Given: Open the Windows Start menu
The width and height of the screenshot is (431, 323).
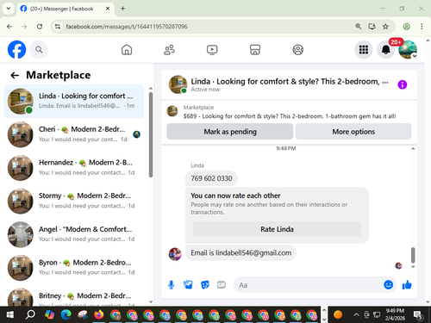Looking at the screenshot, I should pyautogui.click(x=10, y=314).
